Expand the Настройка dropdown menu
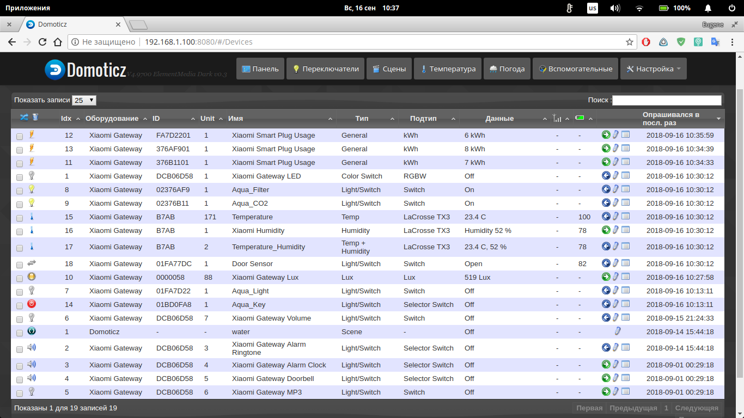The width and height of the screenshot is (744, 418). [x=653, y=69]
